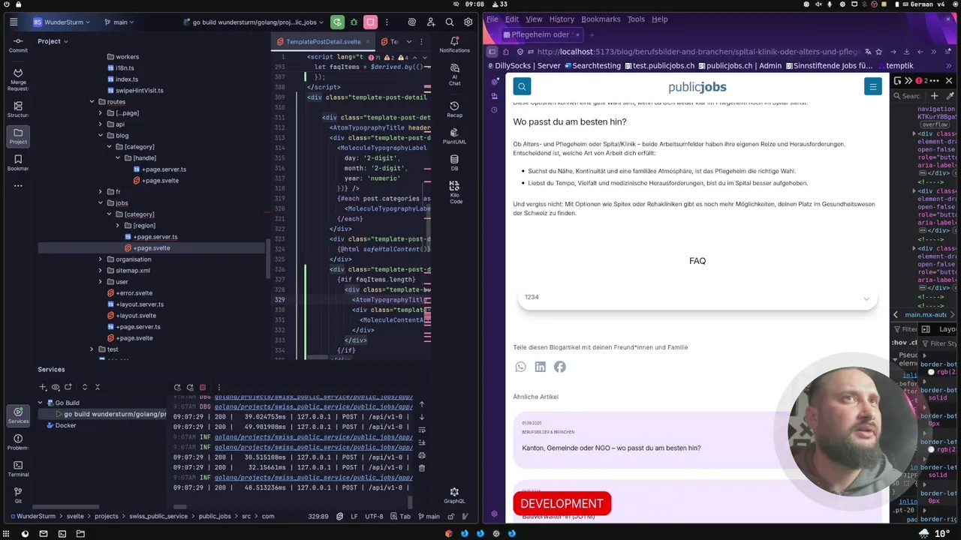Open Firefox Tools menu
Image resolution: width=961 pixels, height=540 pixels.
tap(636, 19)
